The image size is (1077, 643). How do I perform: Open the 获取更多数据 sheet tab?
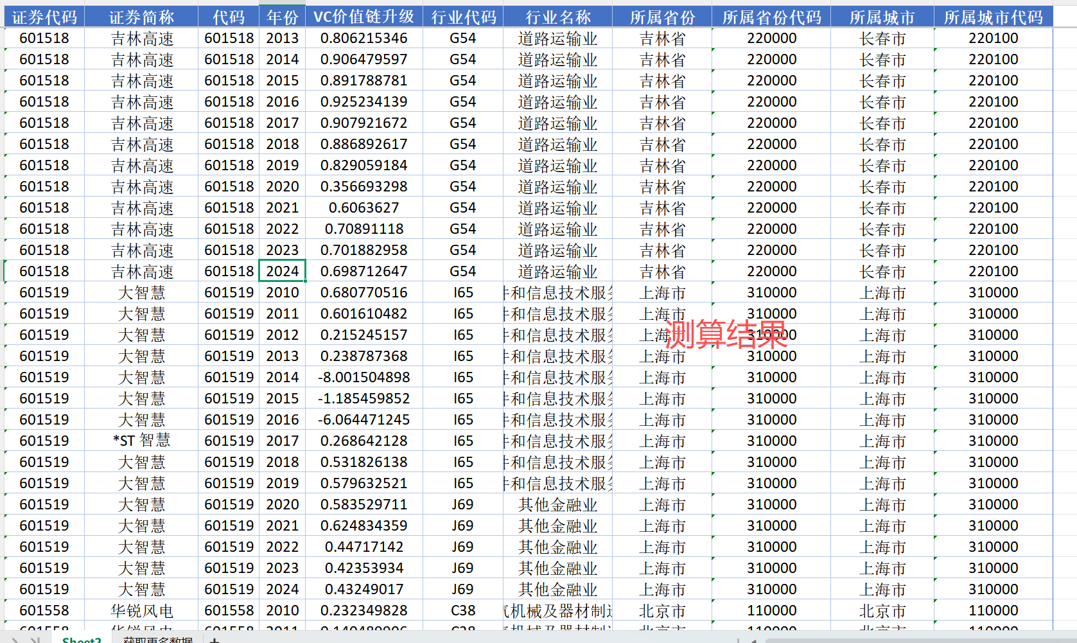click(x=158, y=640)
